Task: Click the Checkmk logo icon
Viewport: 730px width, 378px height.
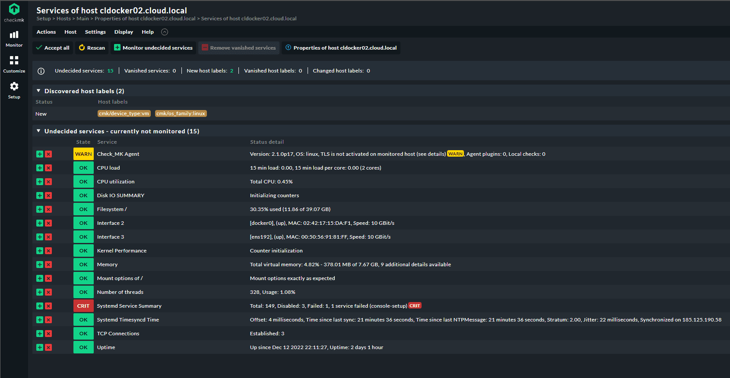Action: [14, 9]
